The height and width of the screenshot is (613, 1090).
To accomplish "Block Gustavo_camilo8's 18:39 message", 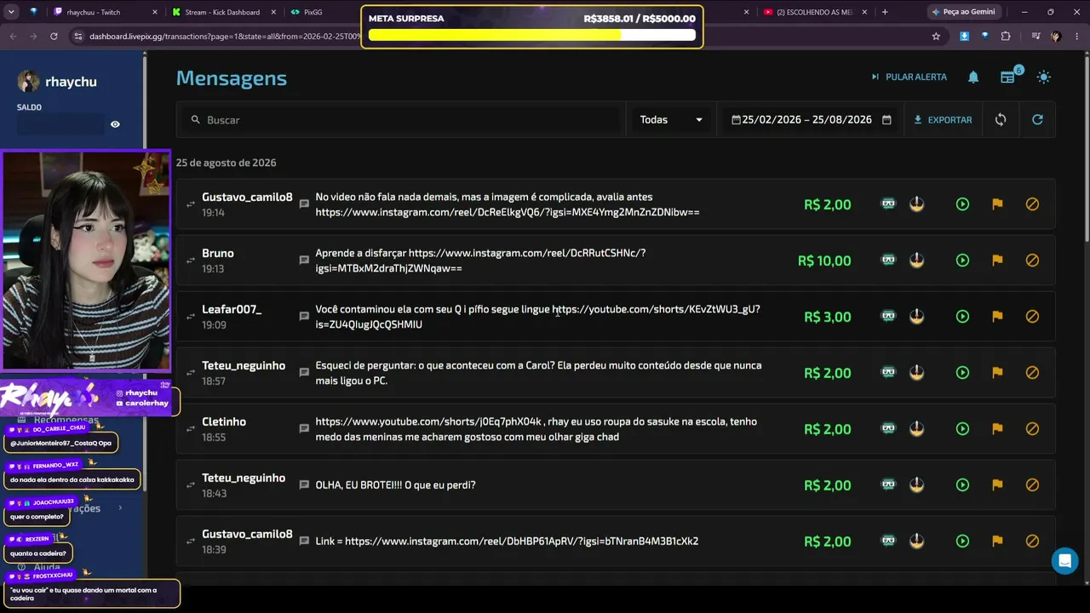I will 1032,541.
